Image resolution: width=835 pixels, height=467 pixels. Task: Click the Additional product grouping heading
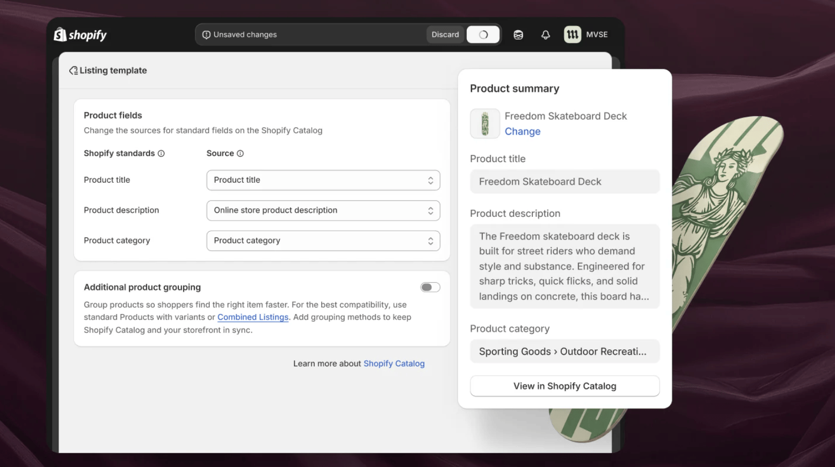[143, 287]
